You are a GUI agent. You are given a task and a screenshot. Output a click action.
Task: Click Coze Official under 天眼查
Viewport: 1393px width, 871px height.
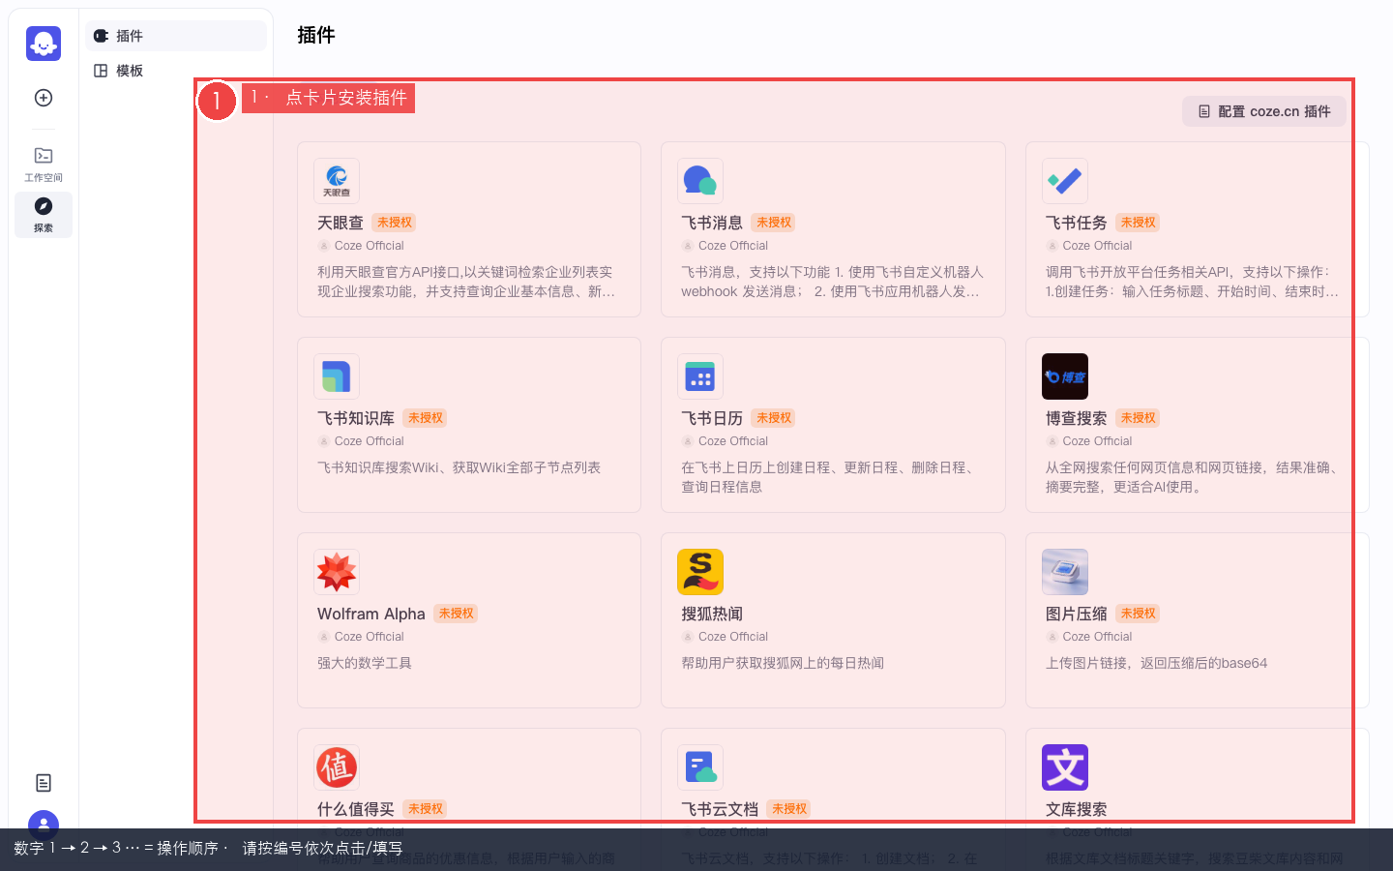370,246
